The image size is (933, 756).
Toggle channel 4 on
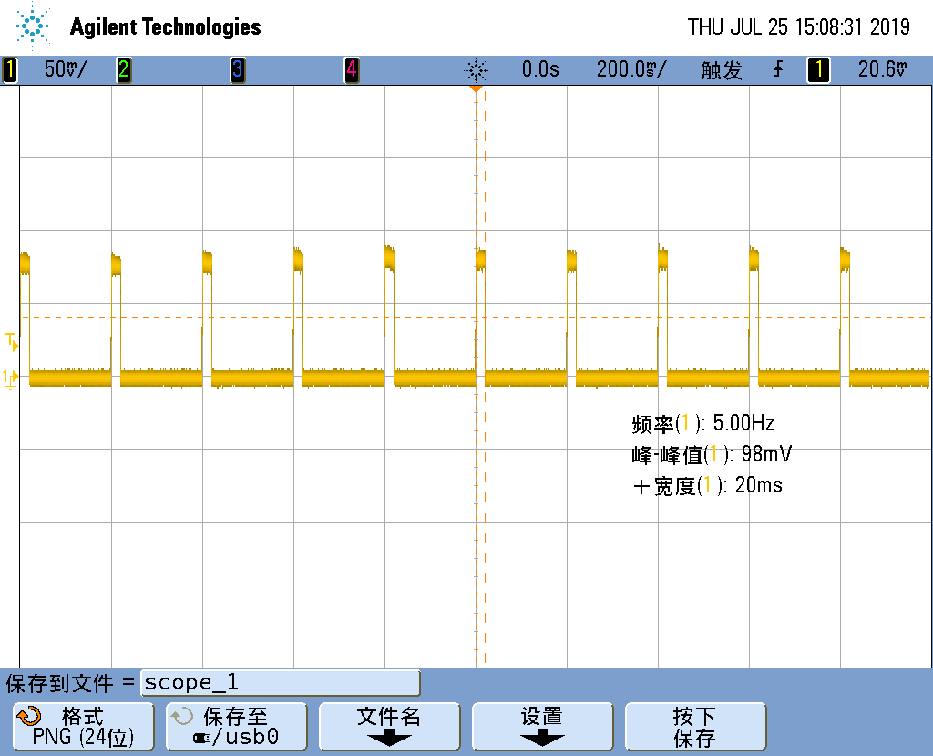[x=351, y=69]
